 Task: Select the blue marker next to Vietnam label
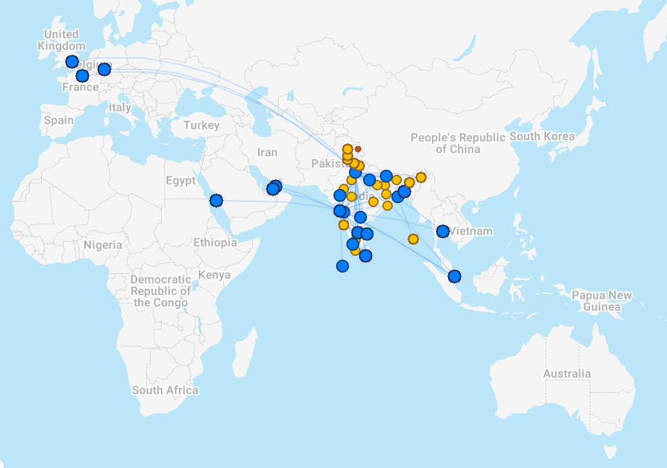pos(443,231)
